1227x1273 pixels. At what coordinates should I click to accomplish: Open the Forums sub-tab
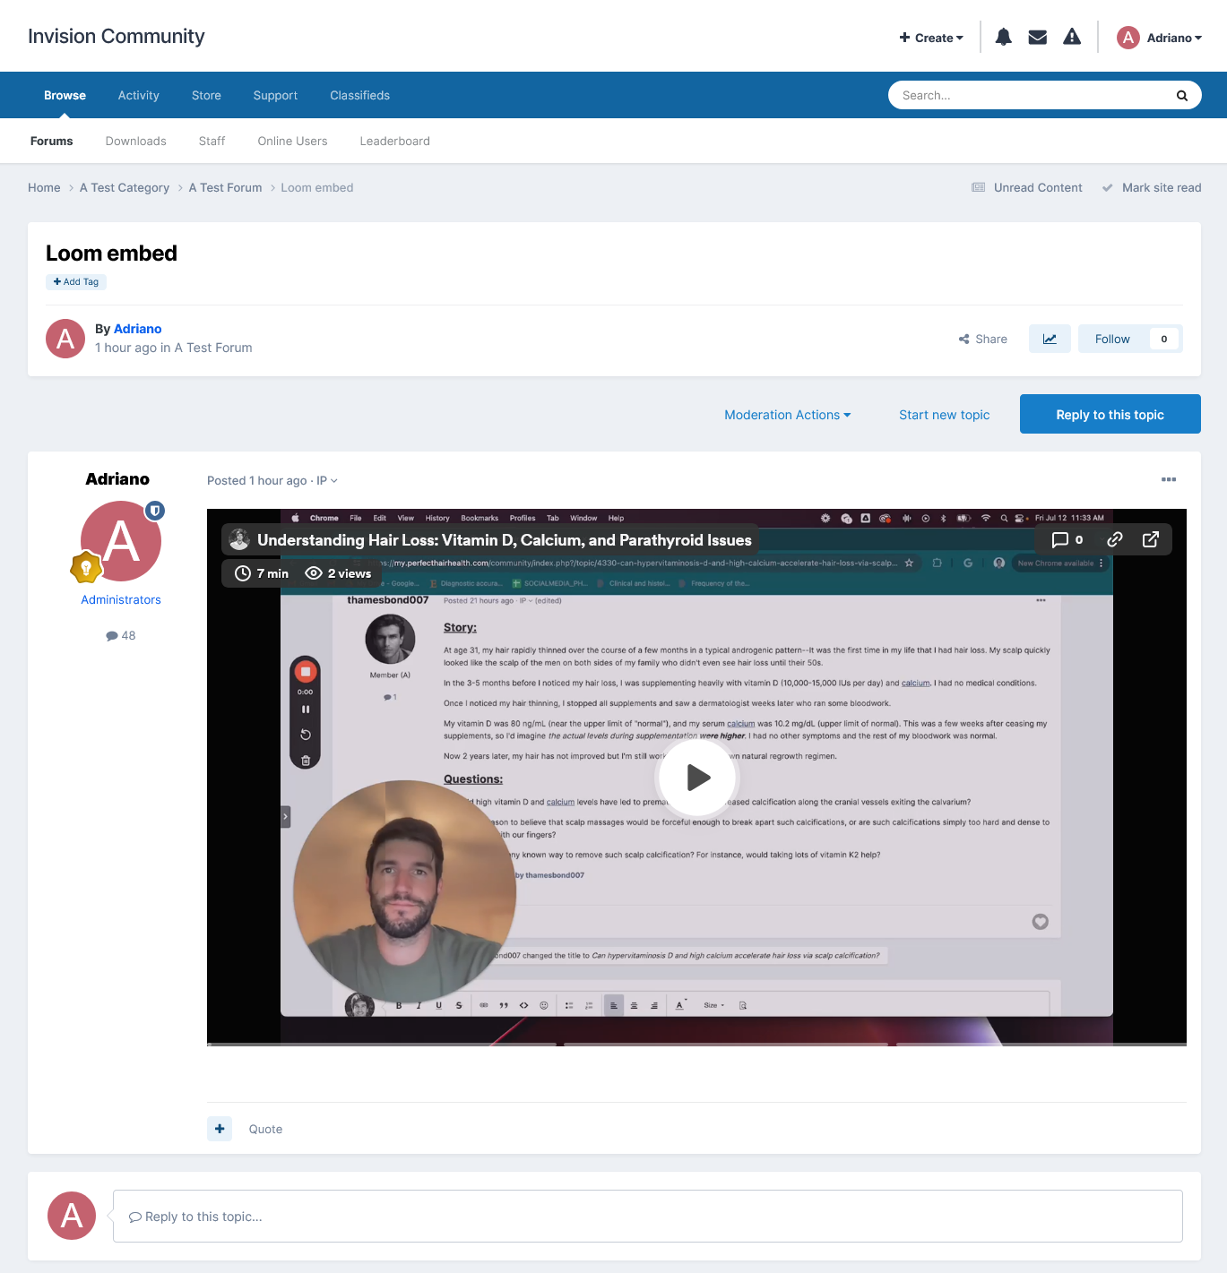tap(52, 141)
